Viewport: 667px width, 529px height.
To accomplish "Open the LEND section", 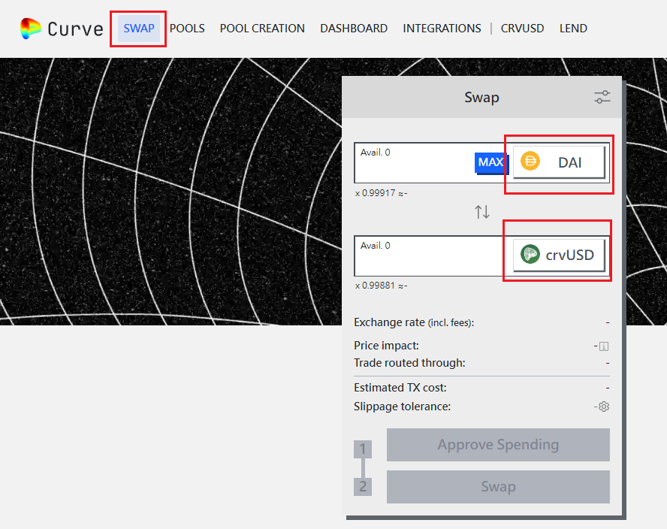I will [573, 29].
